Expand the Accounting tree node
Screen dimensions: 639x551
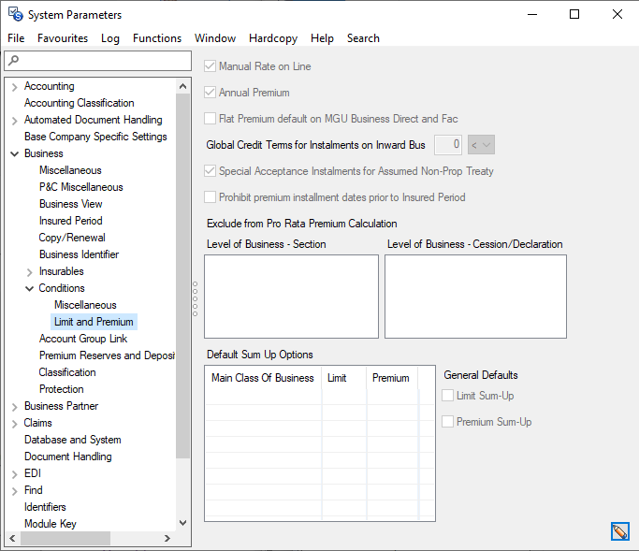click(x=14, y=86)
